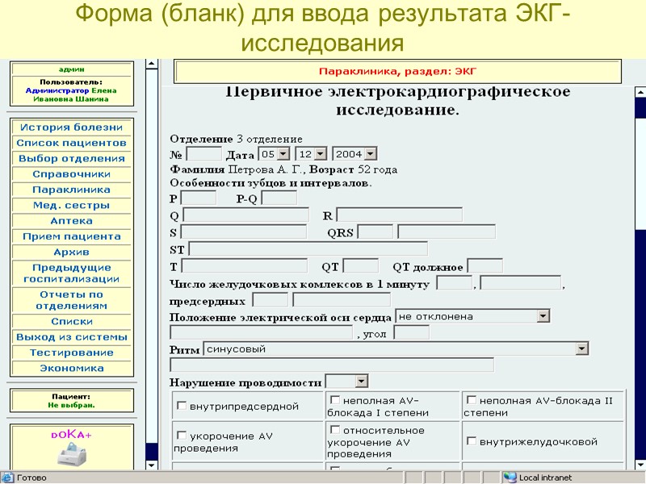Click the Internet Explorer icon next to Готово
Viewport: 646px width, 484px height.
pyautogui.click(x=6, y=476)
